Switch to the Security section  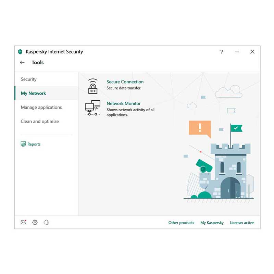[x=29, y=79]
